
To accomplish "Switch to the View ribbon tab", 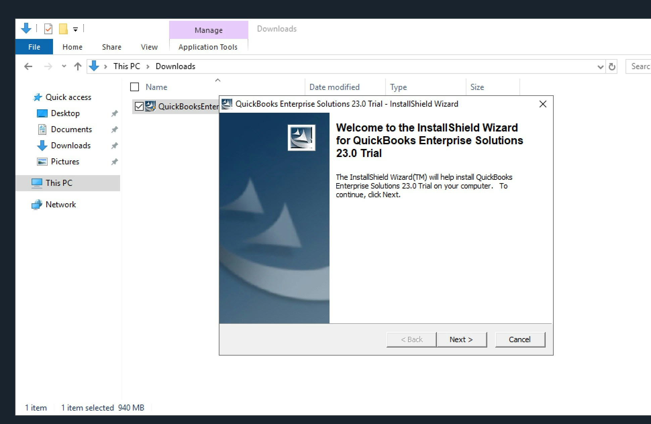I will click(149, 47).
